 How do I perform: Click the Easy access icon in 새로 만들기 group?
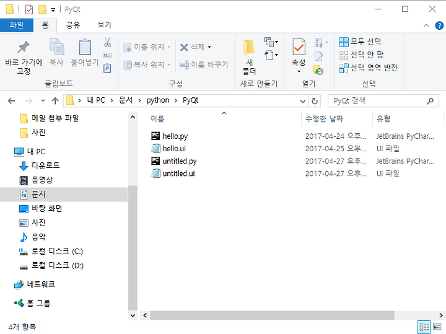point(271,55)
